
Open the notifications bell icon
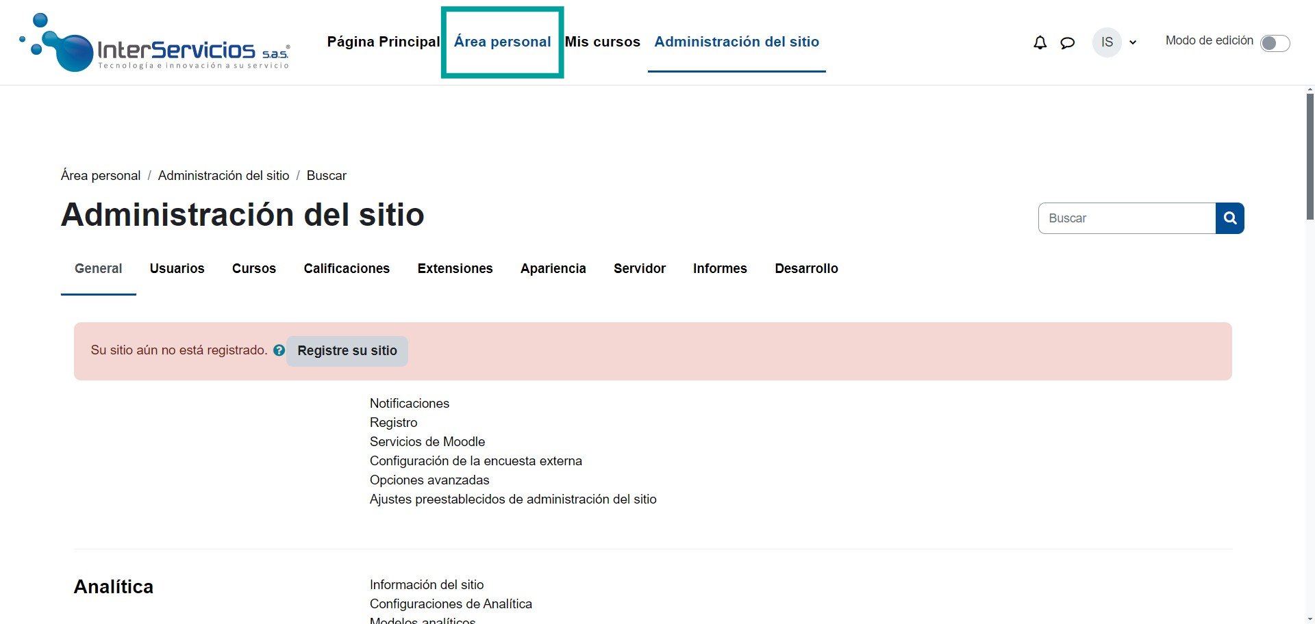click(1040, 42)
